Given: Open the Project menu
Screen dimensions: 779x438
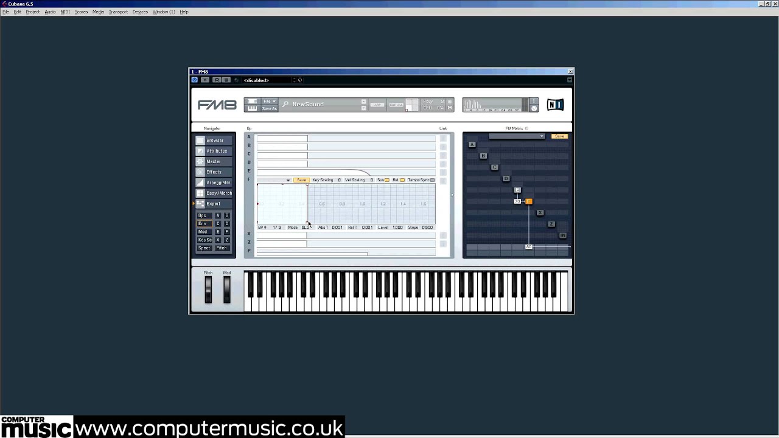Looking at the screenshot, I should tap(33, 12).
